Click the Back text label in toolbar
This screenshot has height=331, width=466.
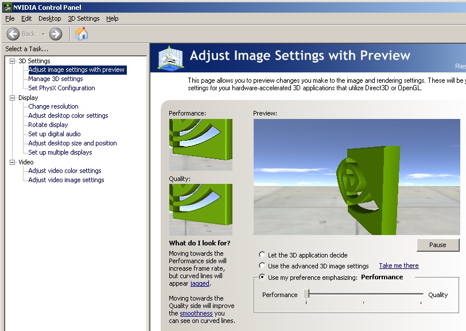tap(29, 34)
